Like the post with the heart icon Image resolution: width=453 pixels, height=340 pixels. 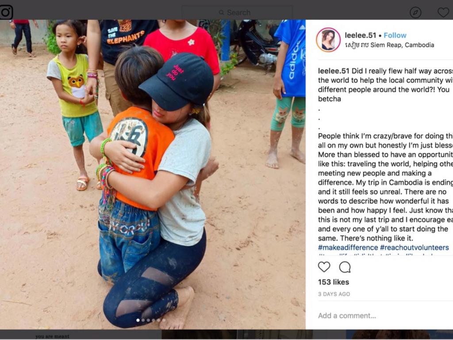click(324, 267)
